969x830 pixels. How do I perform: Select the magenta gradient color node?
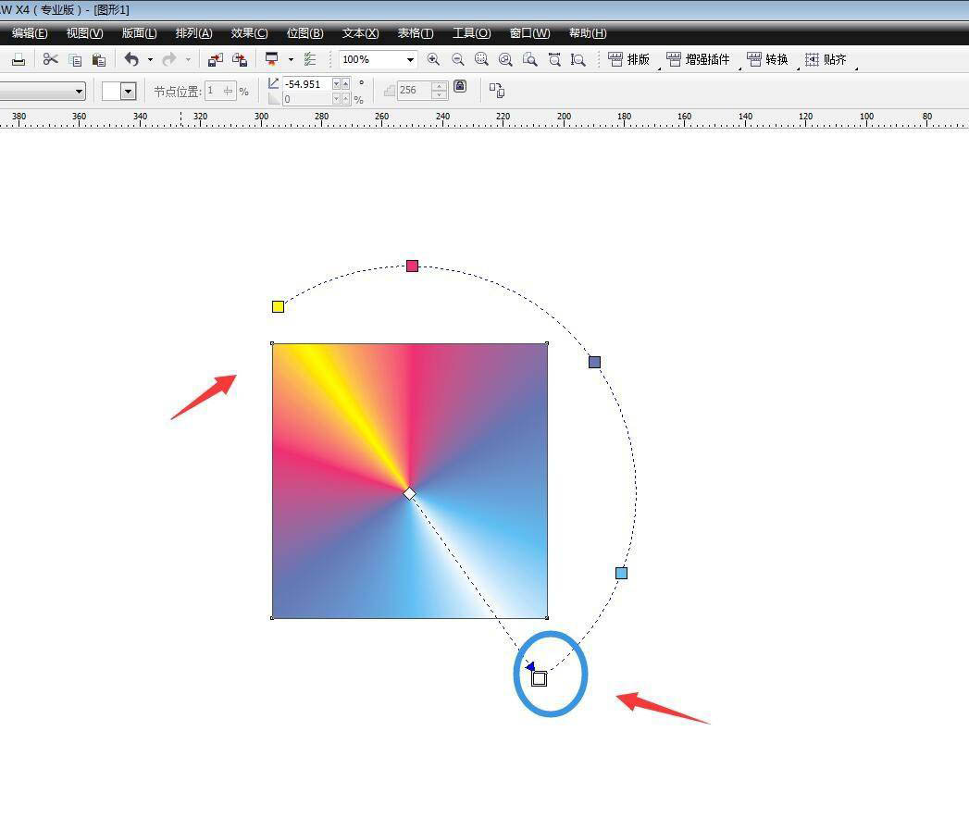click(412, 266)
